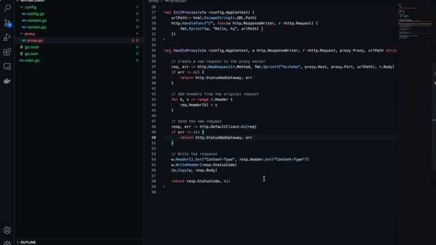Open go.mod from the explorer
This screenshot has height=245, width=436.
[x=32, y=47]
